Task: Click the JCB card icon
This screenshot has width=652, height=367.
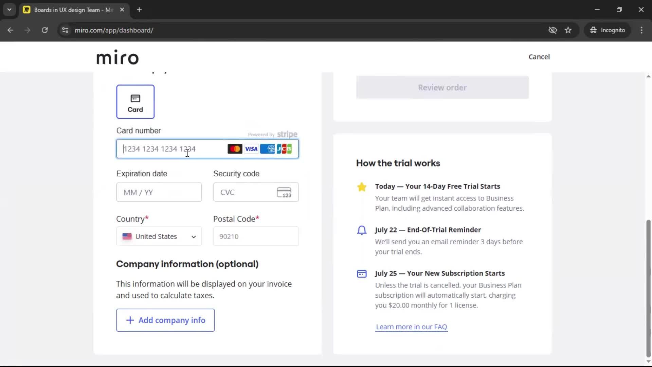Action: pyautogui.click(x=284, y=149)
